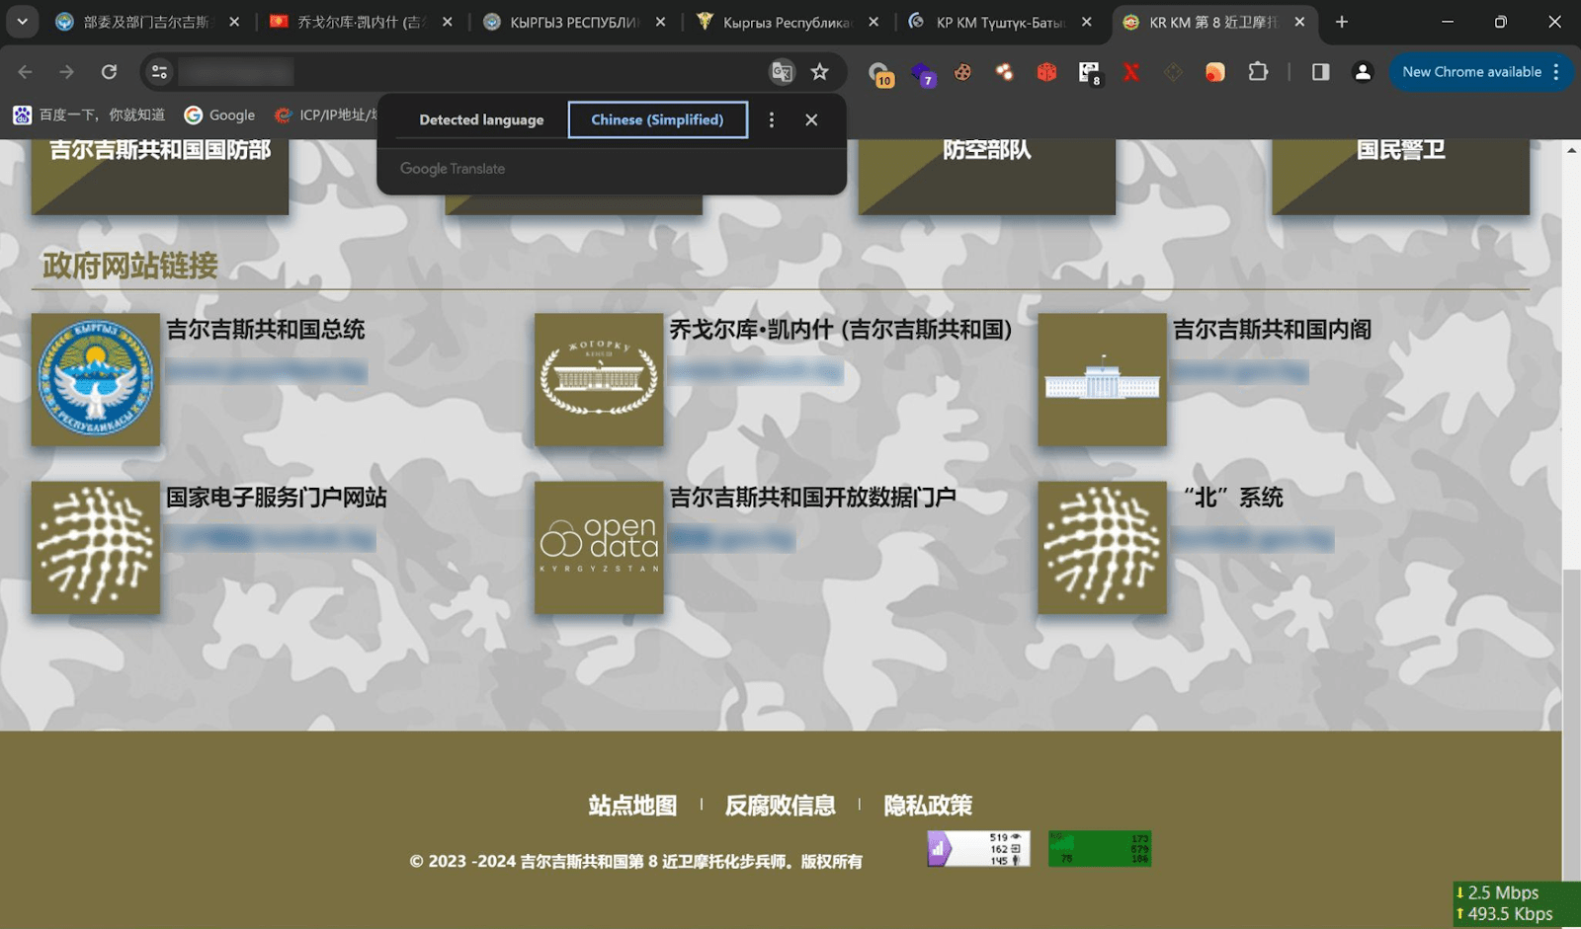Open the 隐私政策 privacy policy link
Image resolution: width=1581 pixels, height=929 pixels.
pyautogui.click(x=927, y=805)
